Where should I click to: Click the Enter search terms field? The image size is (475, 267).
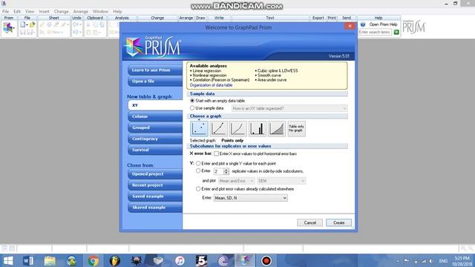pyautogui.click(x=375, y=32)
